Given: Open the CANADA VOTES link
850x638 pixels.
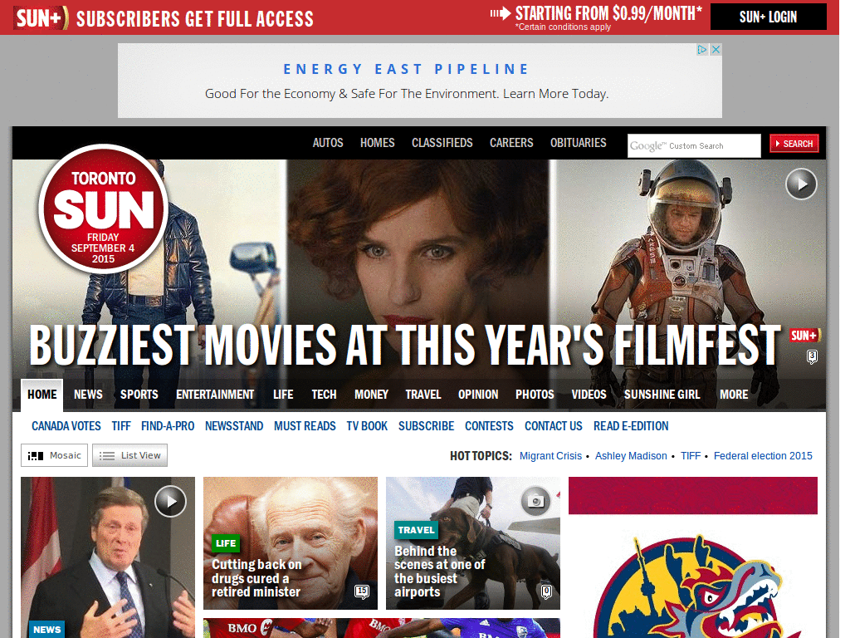Looking at the screenshot, I should 66,426.
